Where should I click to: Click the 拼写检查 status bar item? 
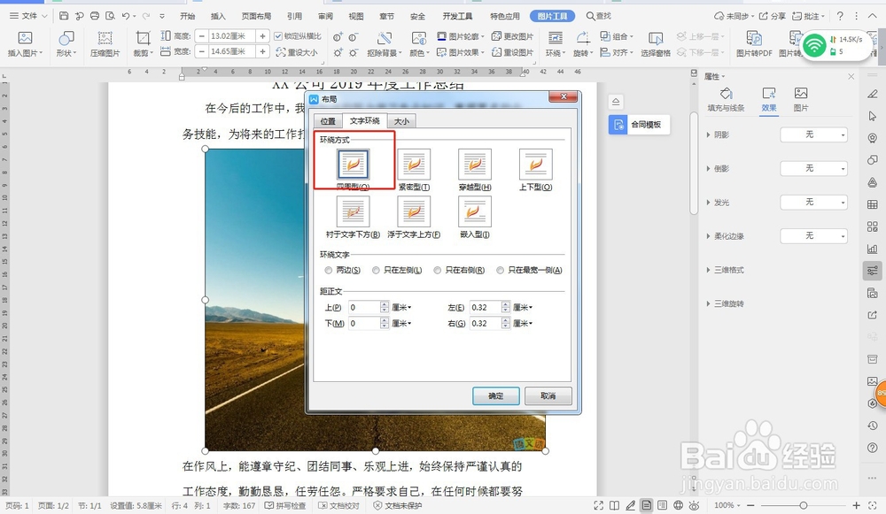[x=285, y=505]
